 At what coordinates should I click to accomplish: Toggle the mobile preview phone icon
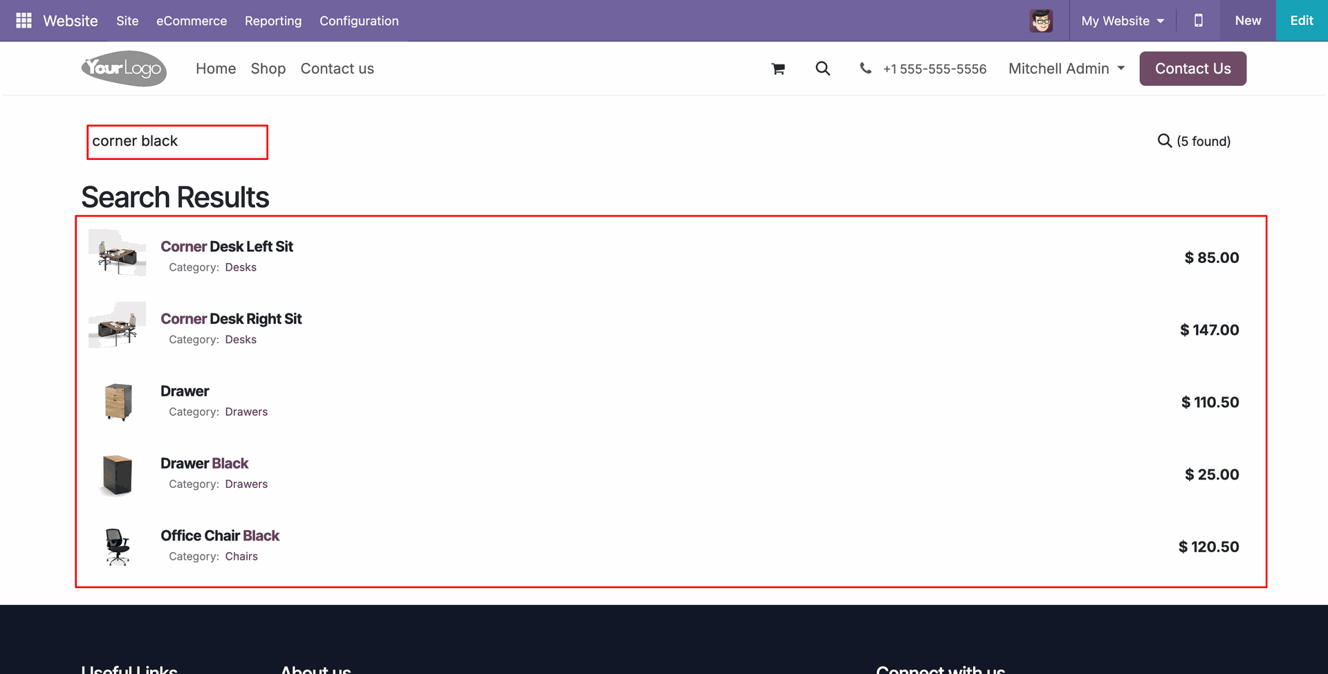click(x=1199, y=21)
